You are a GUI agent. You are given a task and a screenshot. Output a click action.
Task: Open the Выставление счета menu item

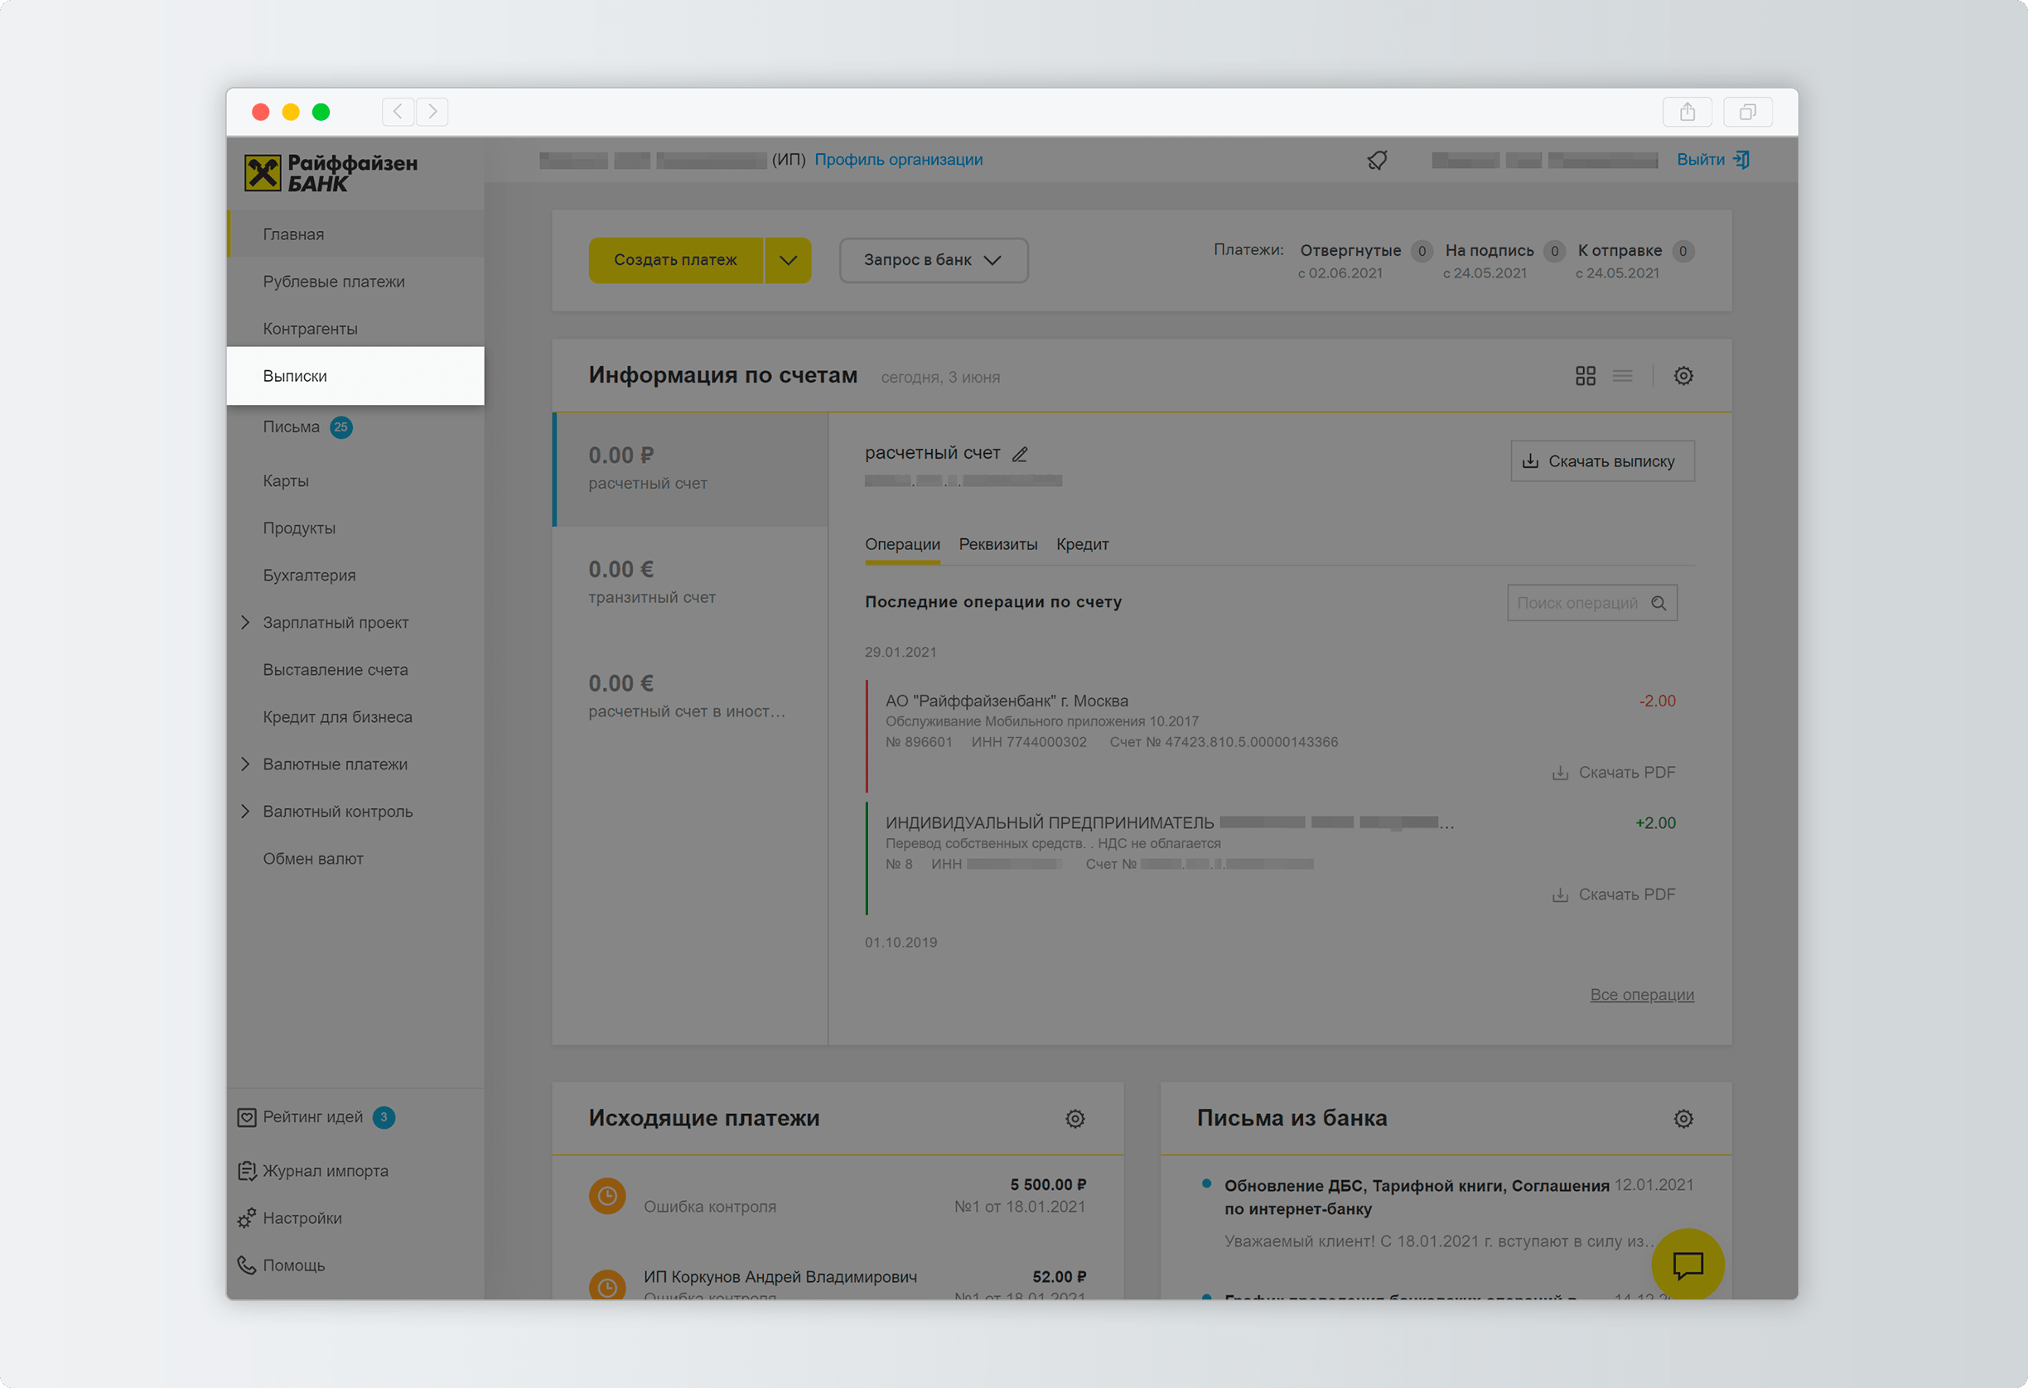[355, 670]
